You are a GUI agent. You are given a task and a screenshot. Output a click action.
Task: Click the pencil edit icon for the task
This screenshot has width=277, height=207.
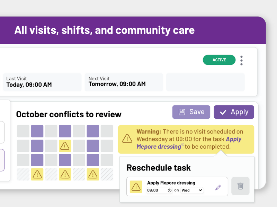[x=218, y=187]
